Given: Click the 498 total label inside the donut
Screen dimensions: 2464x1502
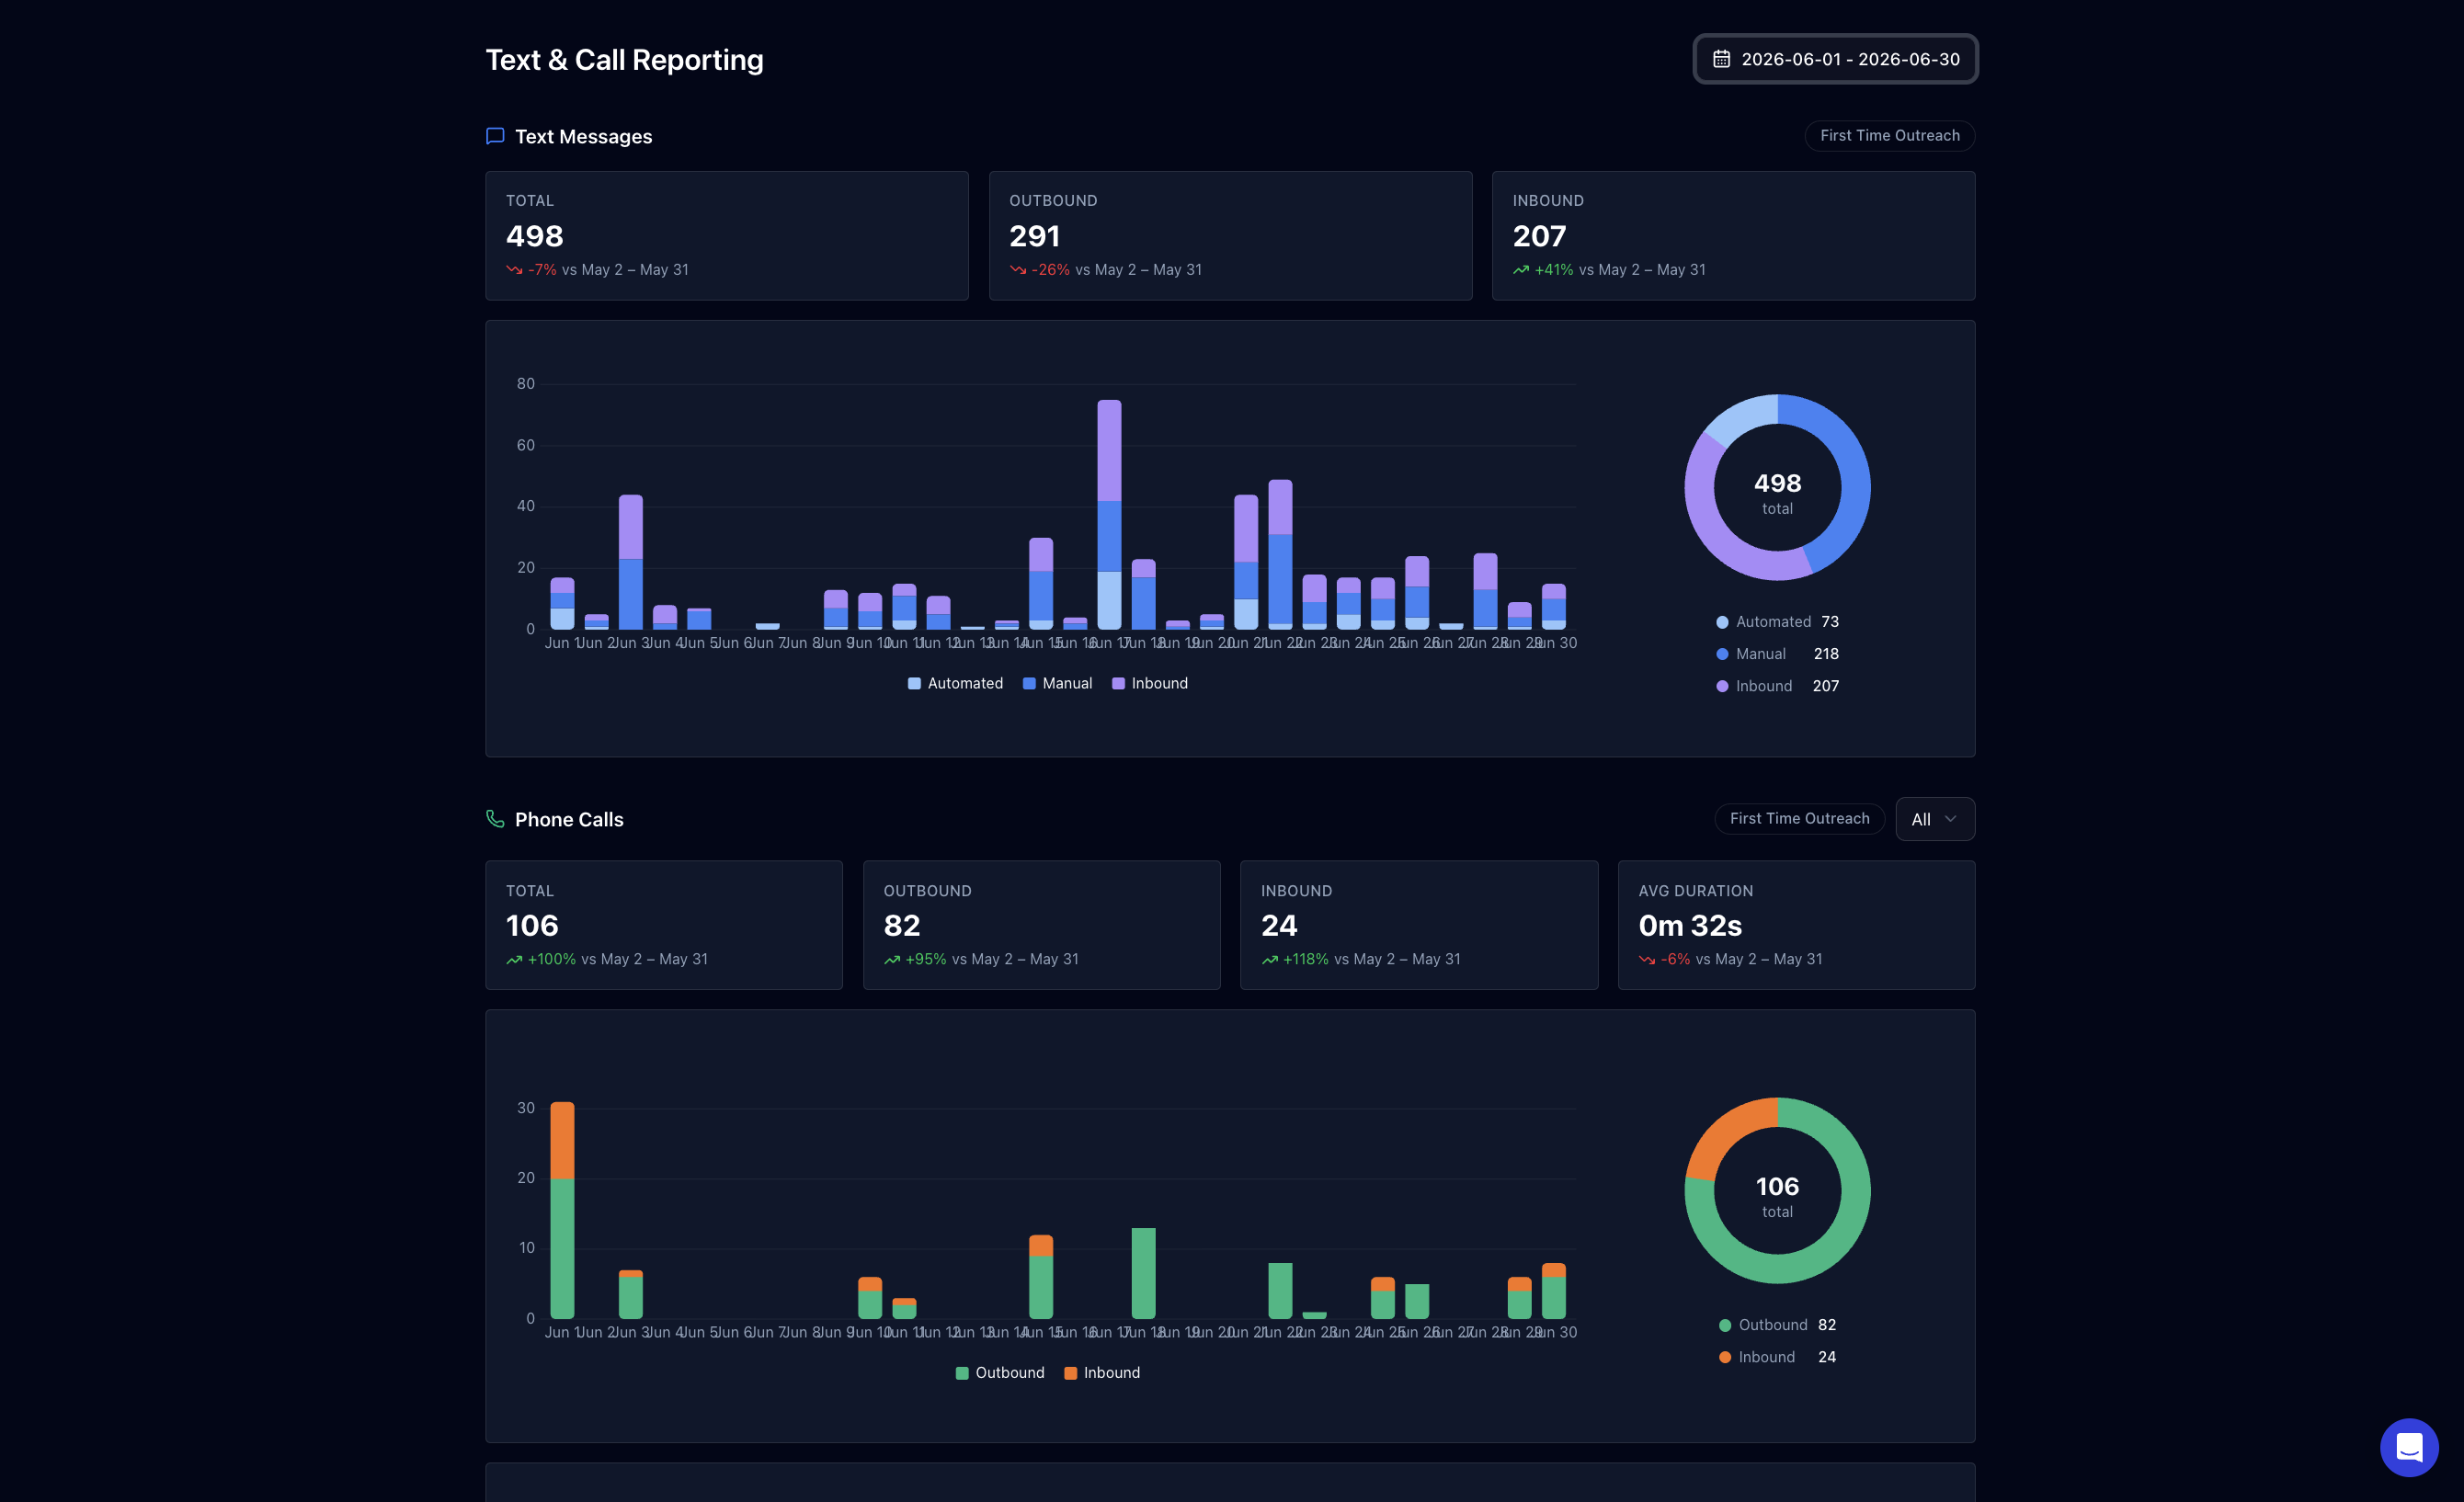Looking at the screenshot, I should coord(1777,493).
